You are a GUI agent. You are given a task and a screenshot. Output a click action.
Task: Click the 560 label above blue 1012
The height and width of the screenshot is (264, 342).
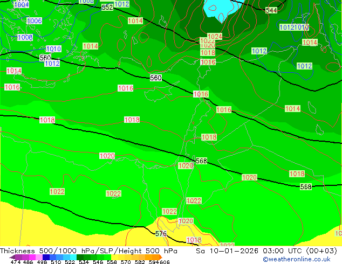click(x=45, y=58)
